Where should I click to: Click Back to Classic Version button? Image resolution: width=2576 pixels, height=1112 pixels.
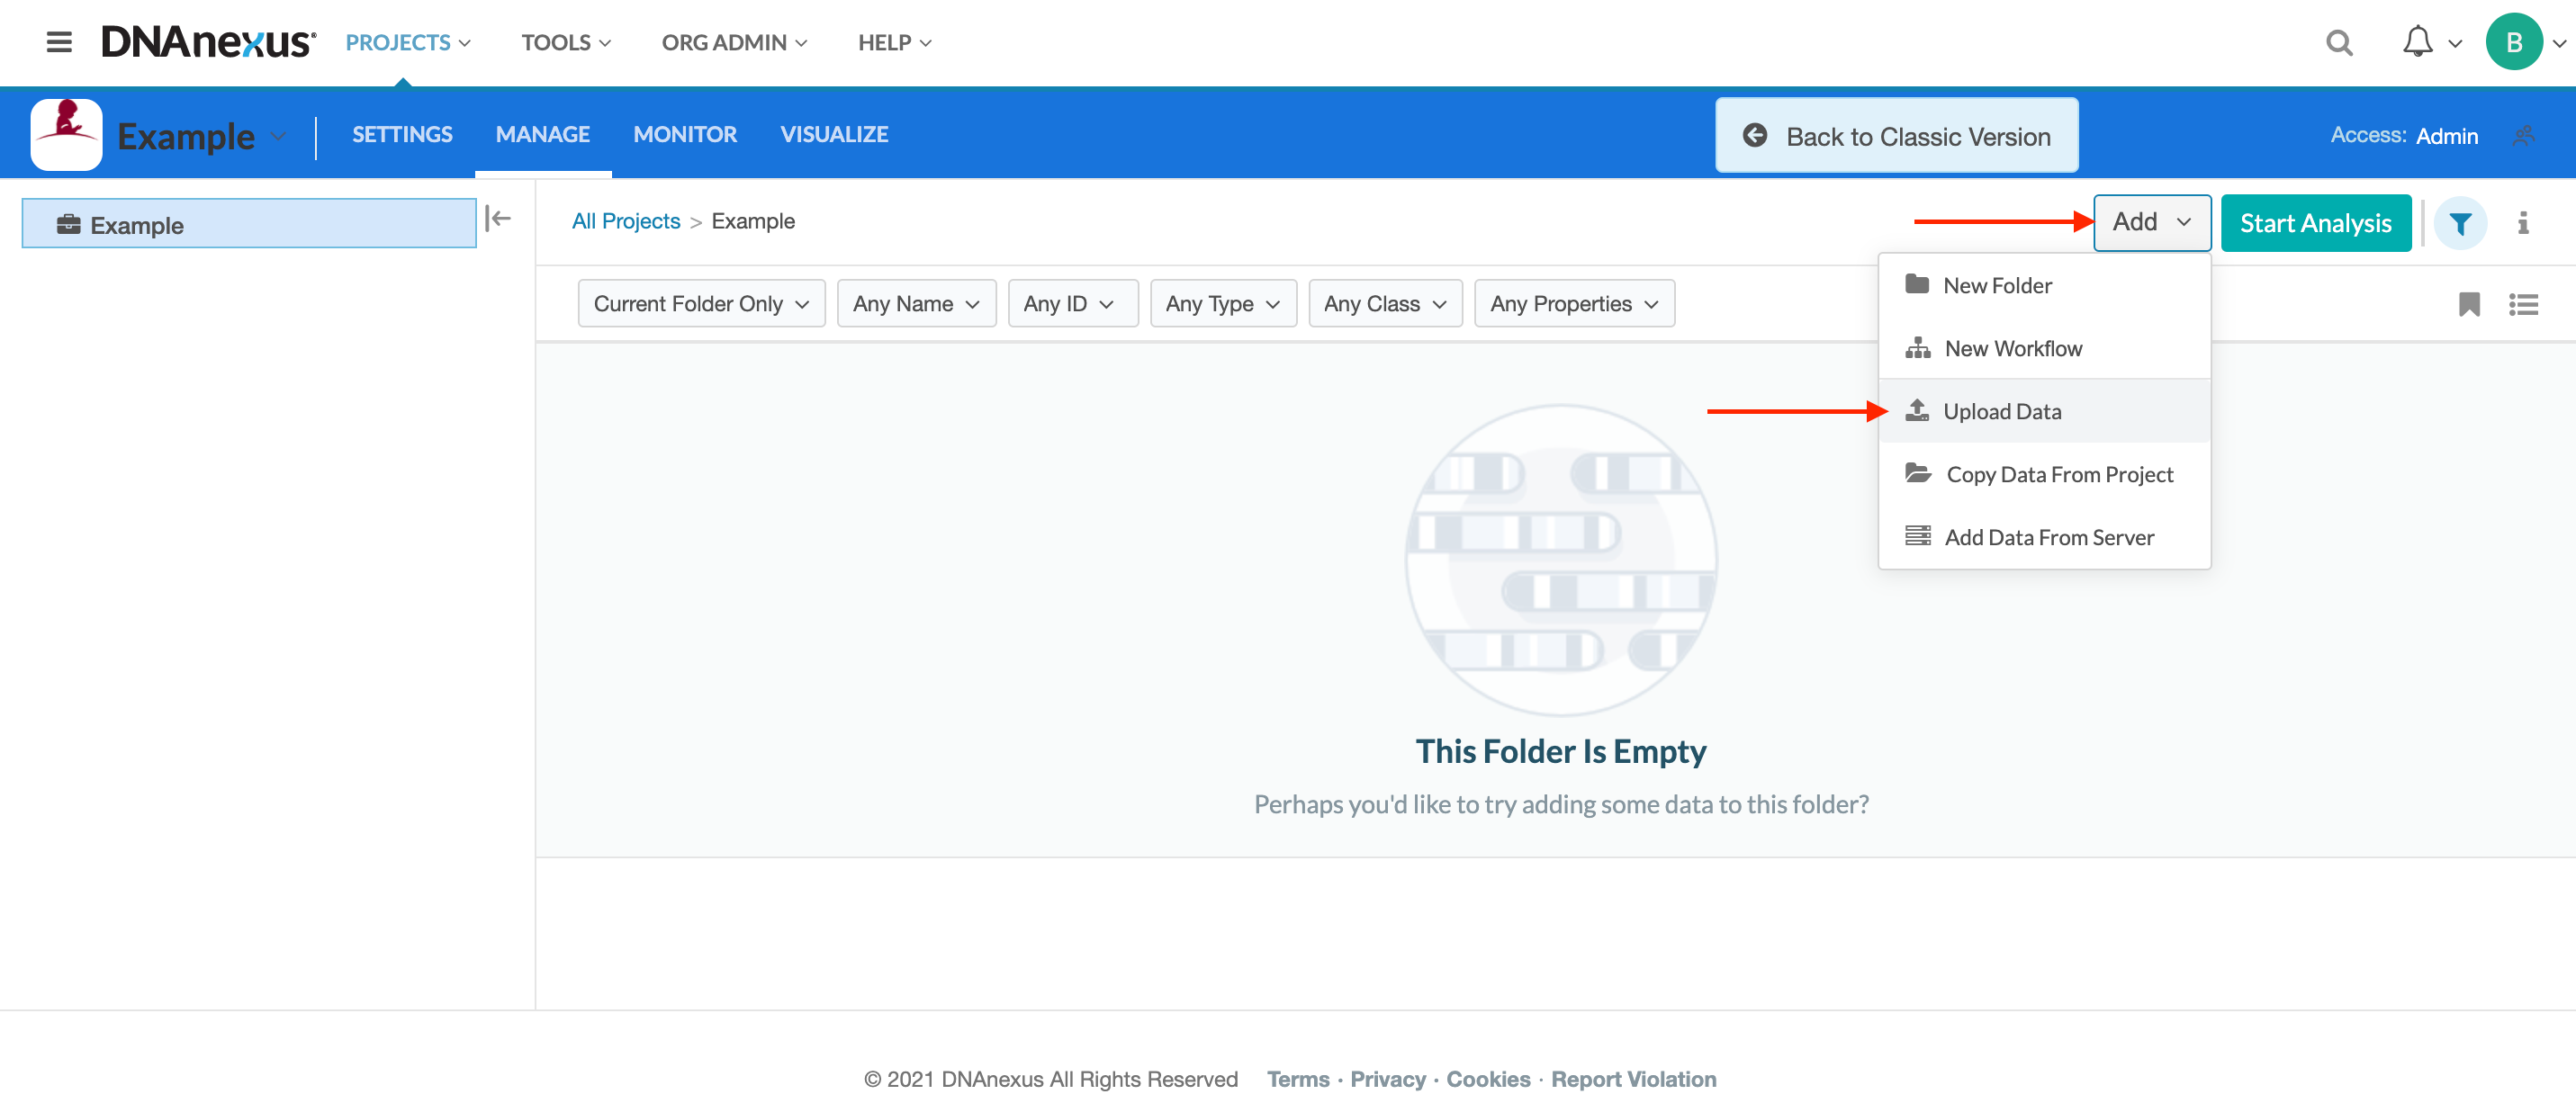click(1897, 135)
